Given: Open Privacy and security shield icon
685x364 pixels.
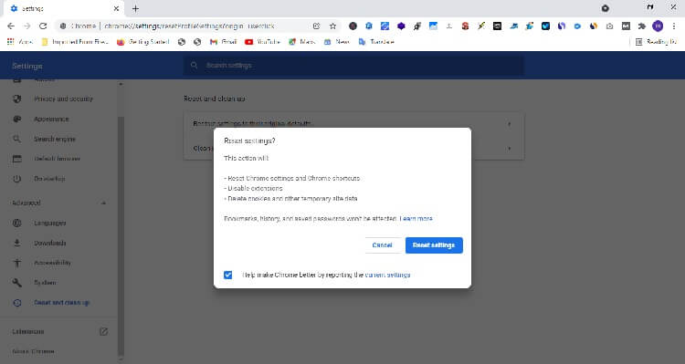Looking at the screenshot, I should 17,99.
